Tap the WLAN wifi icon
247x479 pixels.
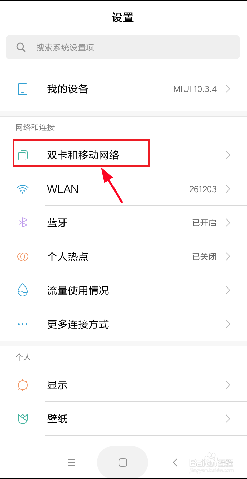click(x=23, y=189)
